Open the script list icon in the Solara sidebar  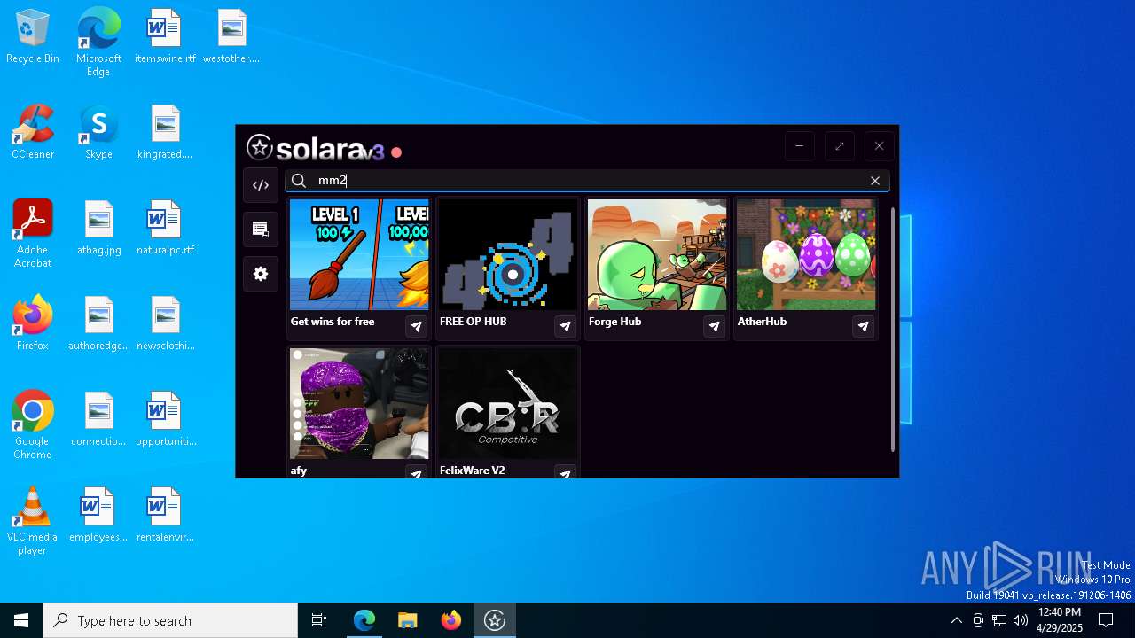point(261,230)
